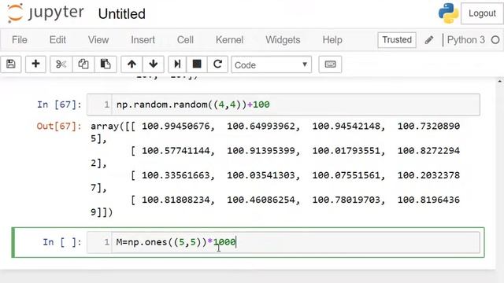
Task: Click output value 100.64993962
Action: click(x=261, y=126)
